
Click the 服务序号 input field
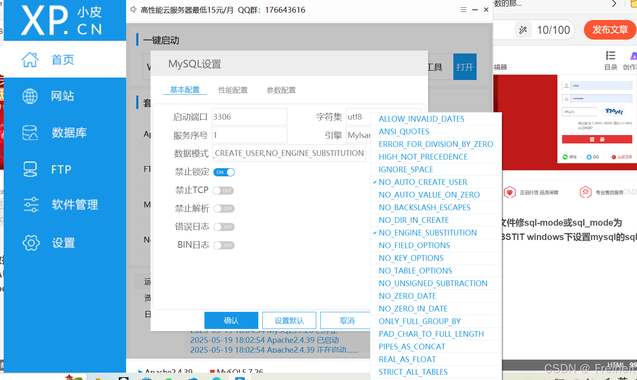tap(249, 135)
